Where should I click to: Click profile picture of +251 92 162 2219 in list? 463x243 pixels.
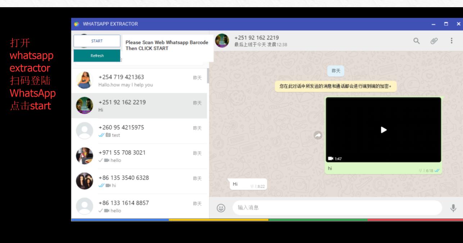[x=85, y=106]
